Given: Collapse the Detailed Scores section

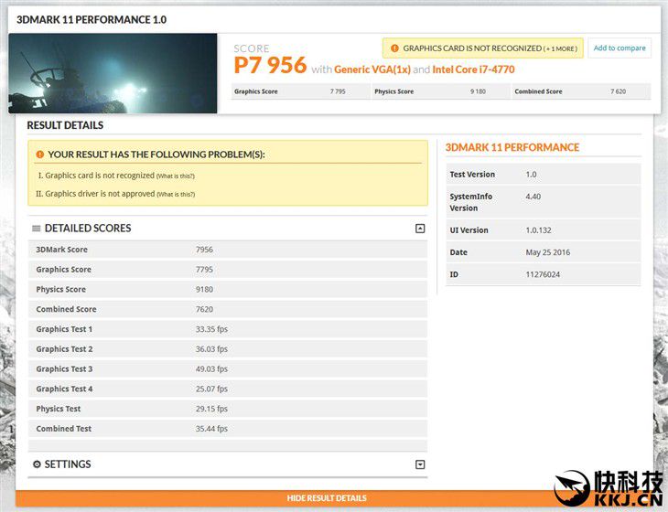Looking at the screenshot, I should pyautogui.click(x=420, y=229).
